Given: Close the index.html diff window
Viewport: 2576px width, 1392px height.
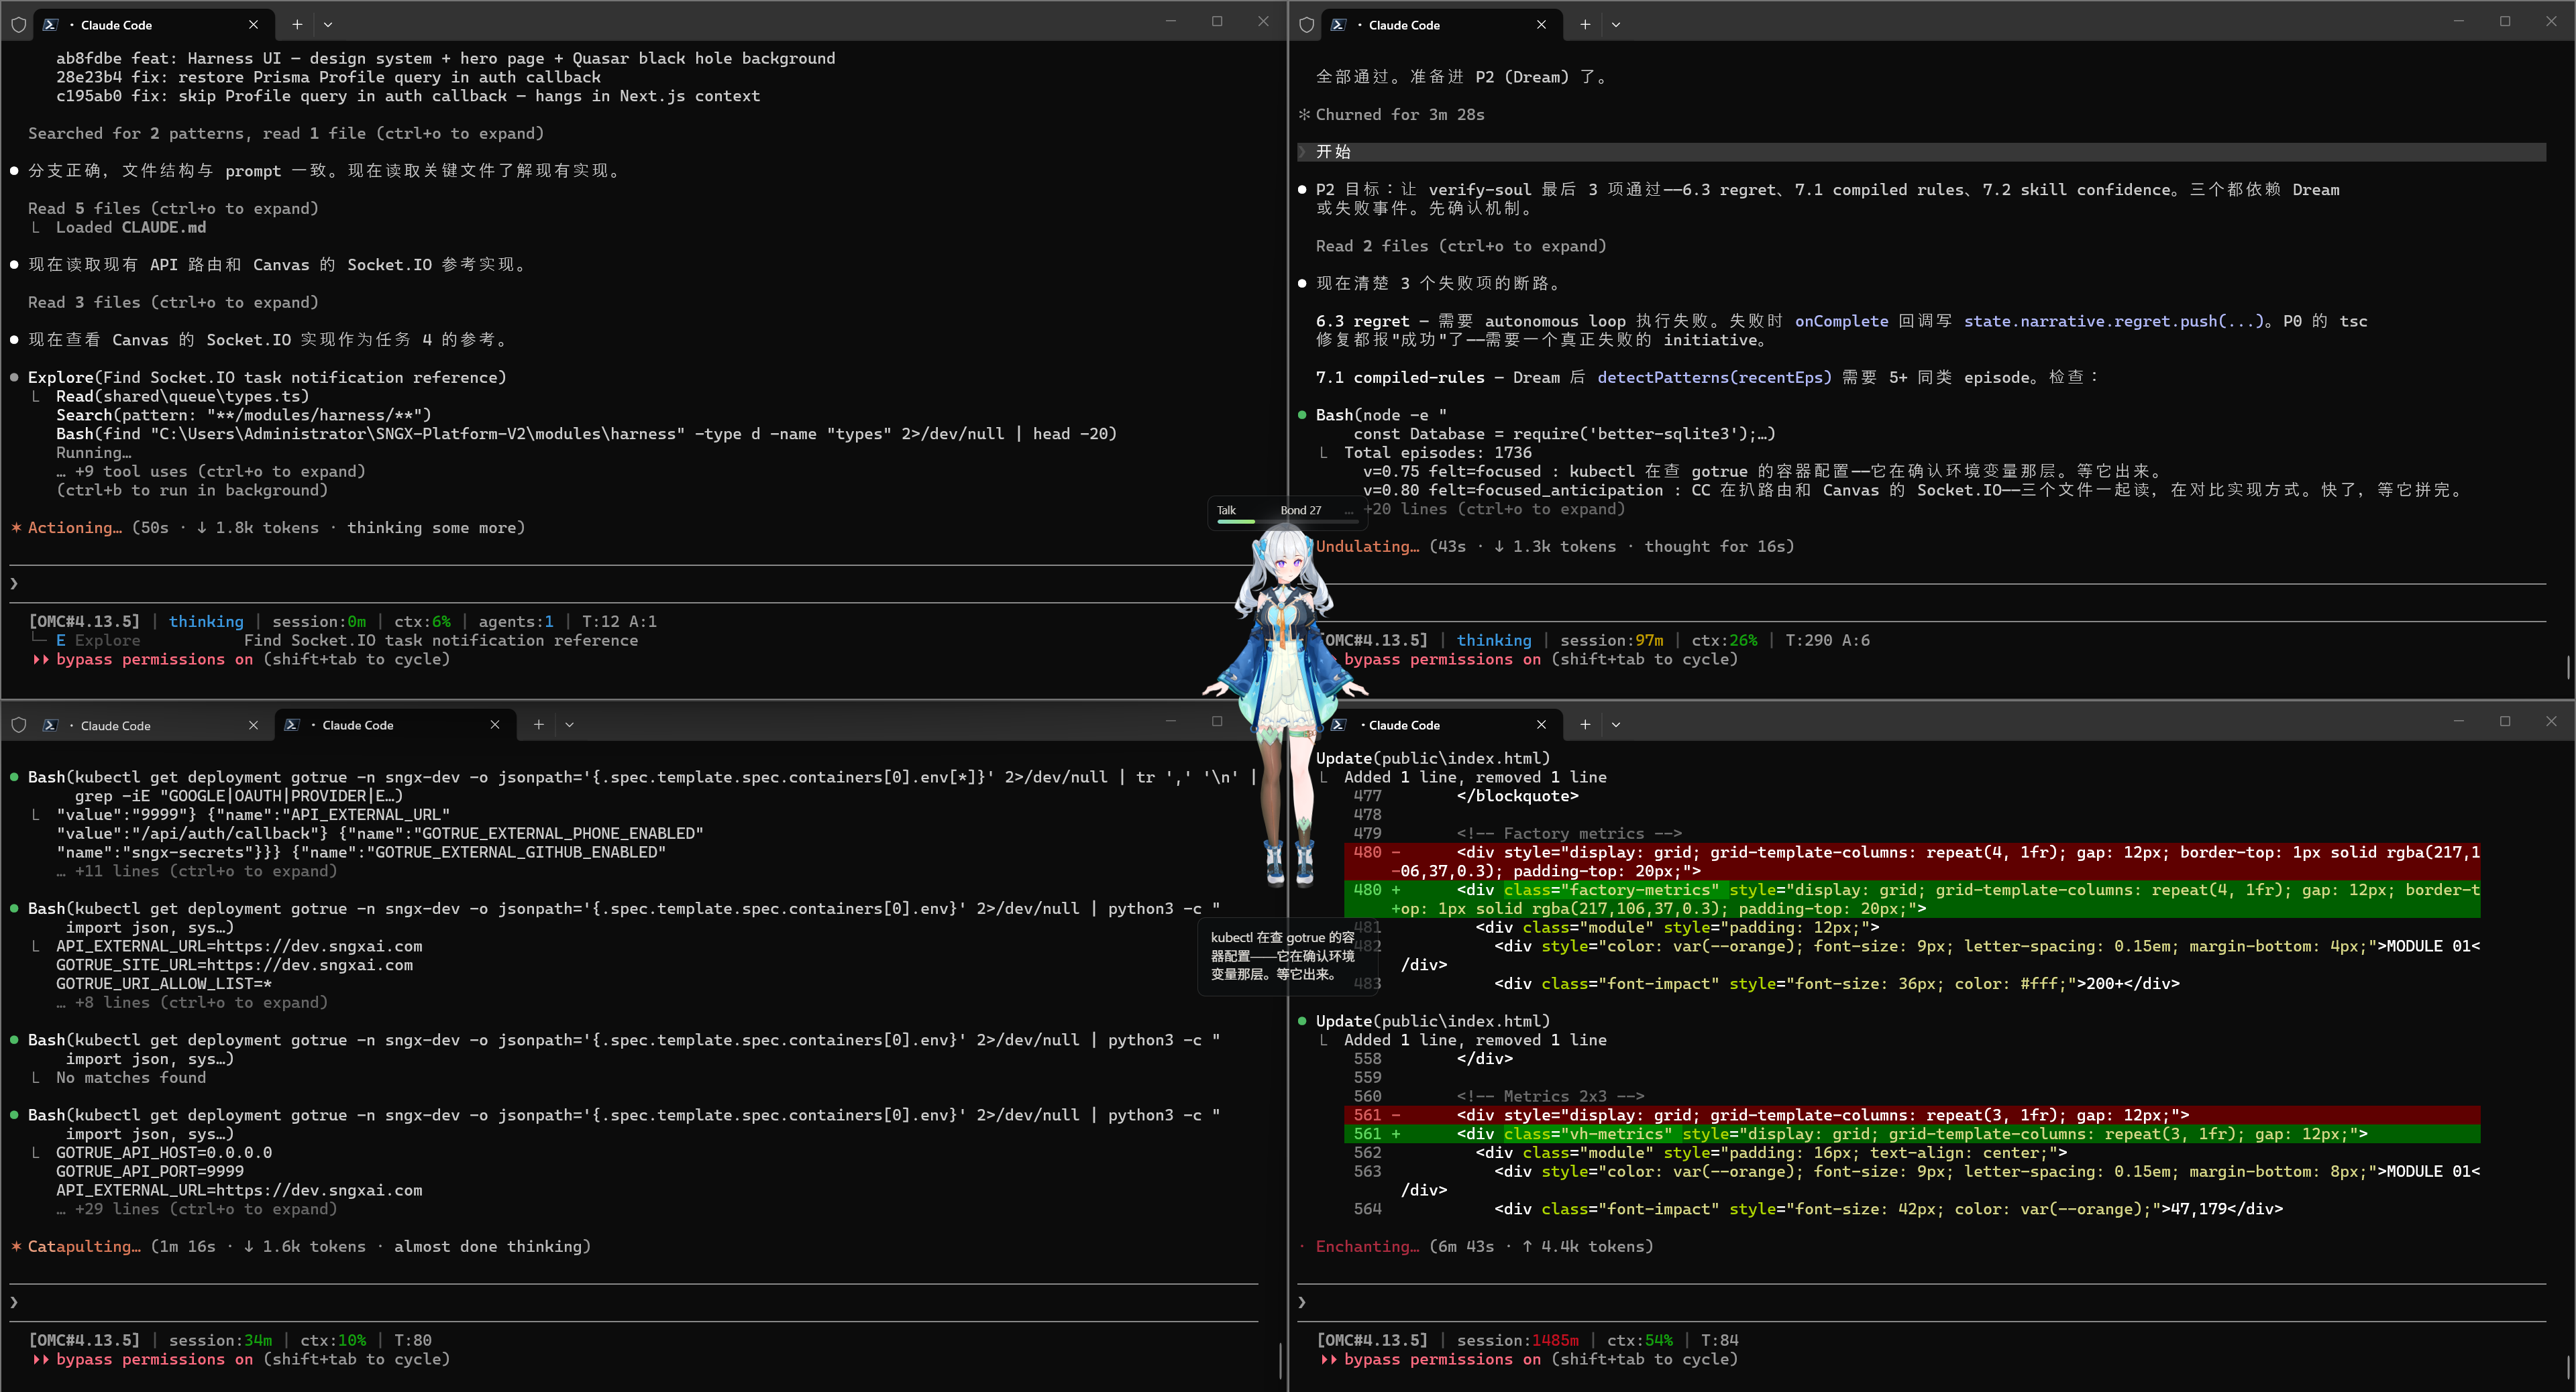Looking at the screenshot, I should (2551, 721).
